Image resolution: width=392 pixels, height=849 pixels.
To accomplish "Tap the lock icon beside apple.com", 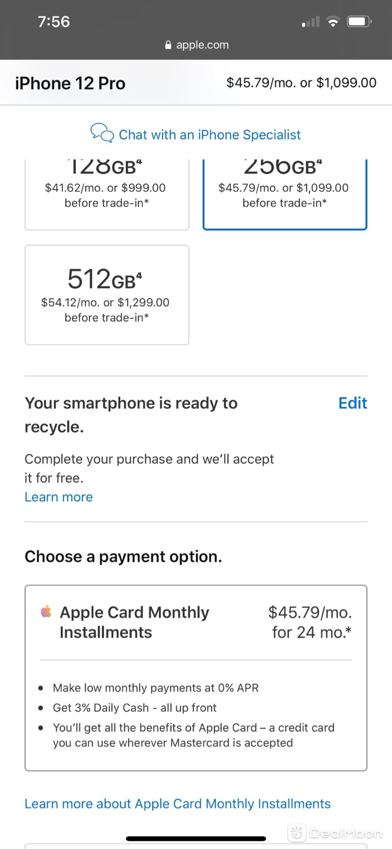I will [x=168, y=45].
